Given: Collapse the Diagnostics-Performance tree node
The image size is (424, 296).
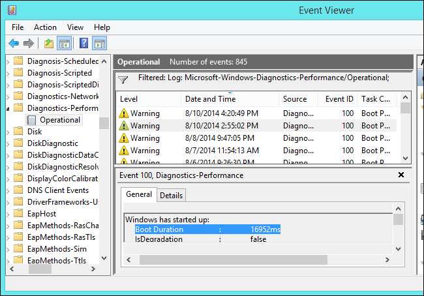Looking at the screenshot, I should 8,108.
